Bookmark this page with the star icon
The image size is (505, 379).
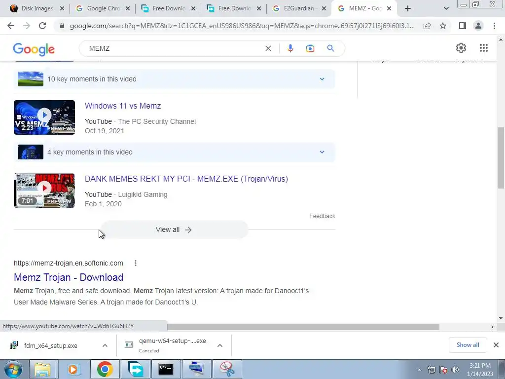pos(443,26)
